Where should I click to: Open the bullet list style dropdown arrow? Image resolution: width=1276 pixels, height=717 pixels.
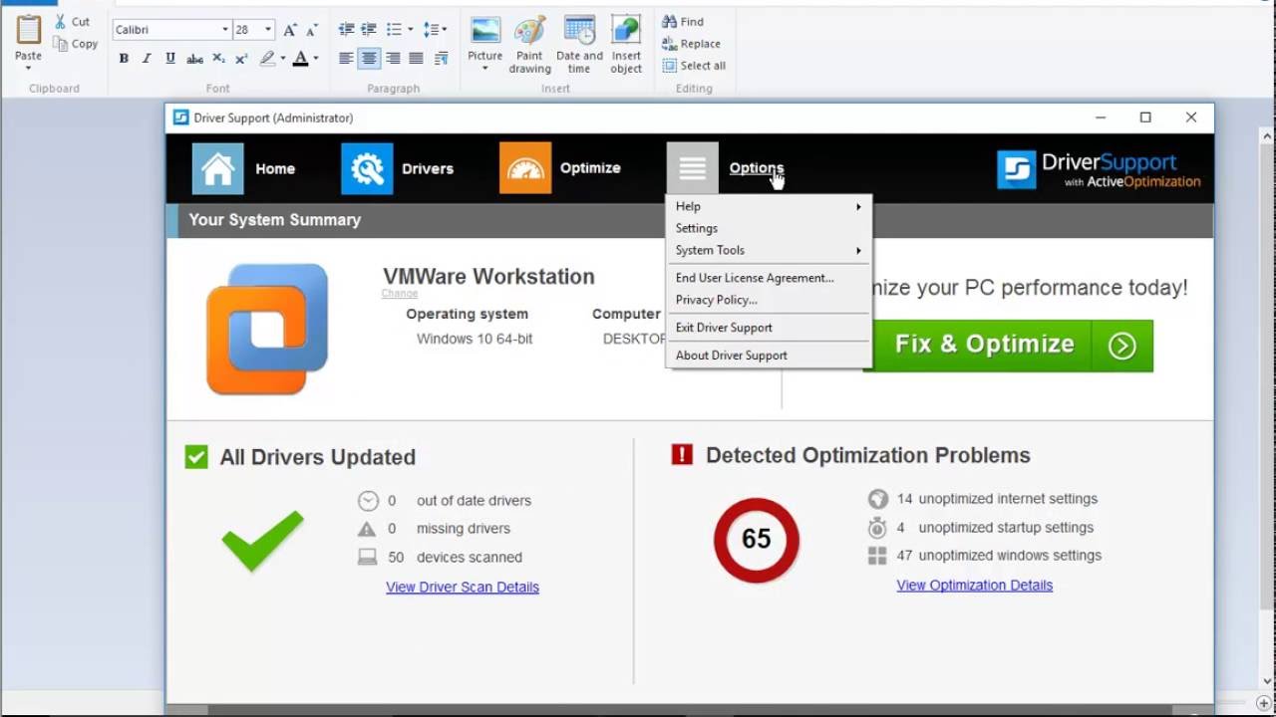(x=410, y=30)
